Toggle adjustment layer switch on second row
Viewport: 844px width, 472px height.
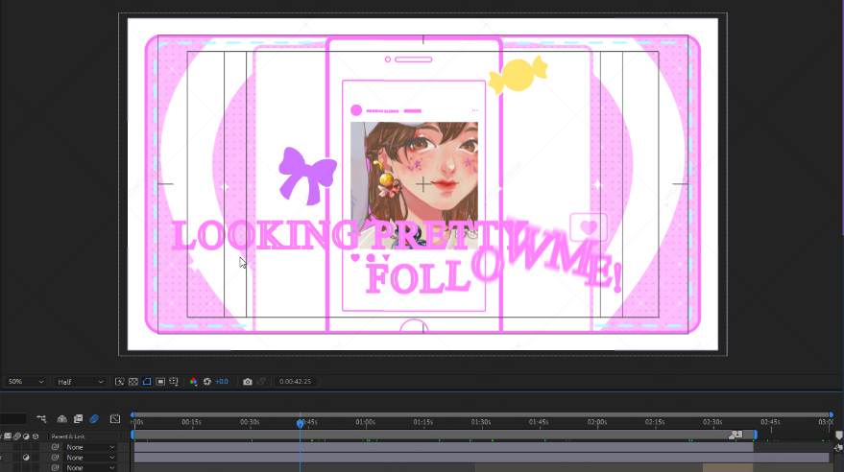point(26,458)
